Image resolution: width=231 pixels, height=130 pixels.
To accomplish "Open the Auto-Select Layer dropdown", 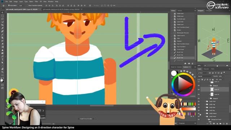I will click(22, 5).
